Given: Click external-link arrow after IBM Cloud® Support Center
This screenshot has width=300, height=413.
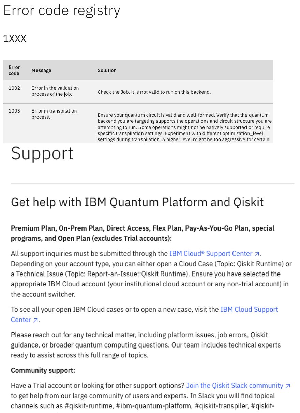Looking at the screenshot, I should point(257,254).
